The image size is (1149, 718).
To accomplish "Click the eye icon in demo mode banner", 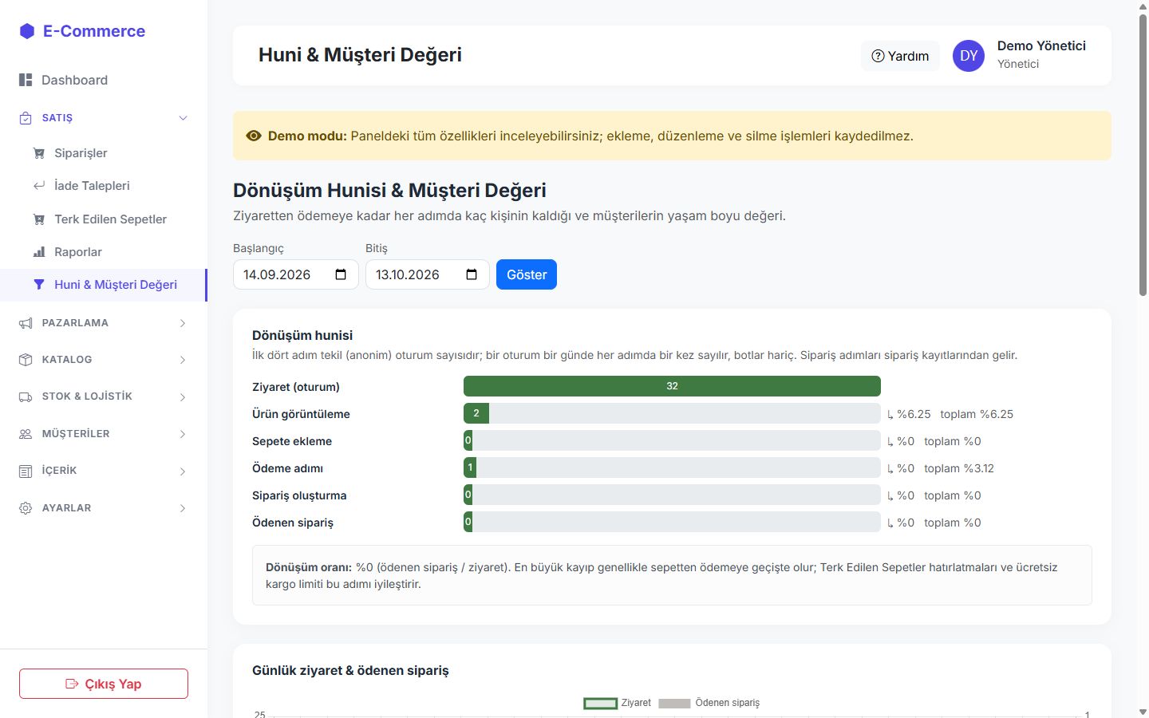I will [254, 136].
